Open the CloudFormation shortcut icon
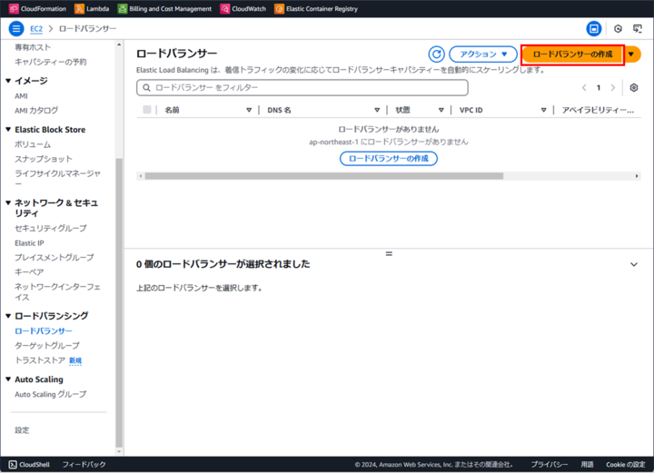Screen dimensions: 654x473 coord(14,9)
